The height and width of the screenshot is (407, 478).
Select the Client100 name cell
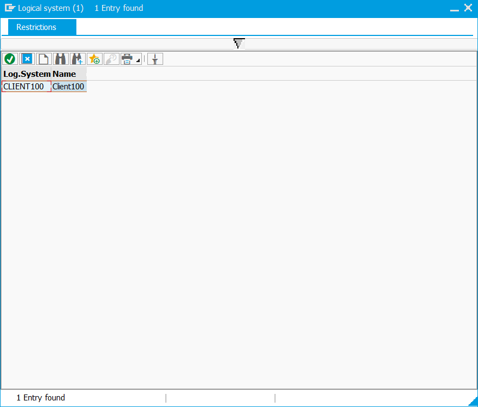pos(69,87)
